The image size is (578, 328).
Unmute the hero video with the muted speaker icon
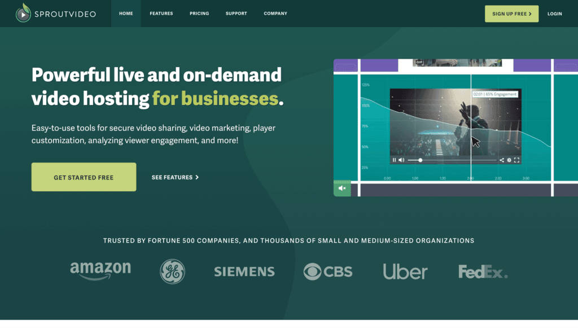pyautogui.click(x=342, y=189)
